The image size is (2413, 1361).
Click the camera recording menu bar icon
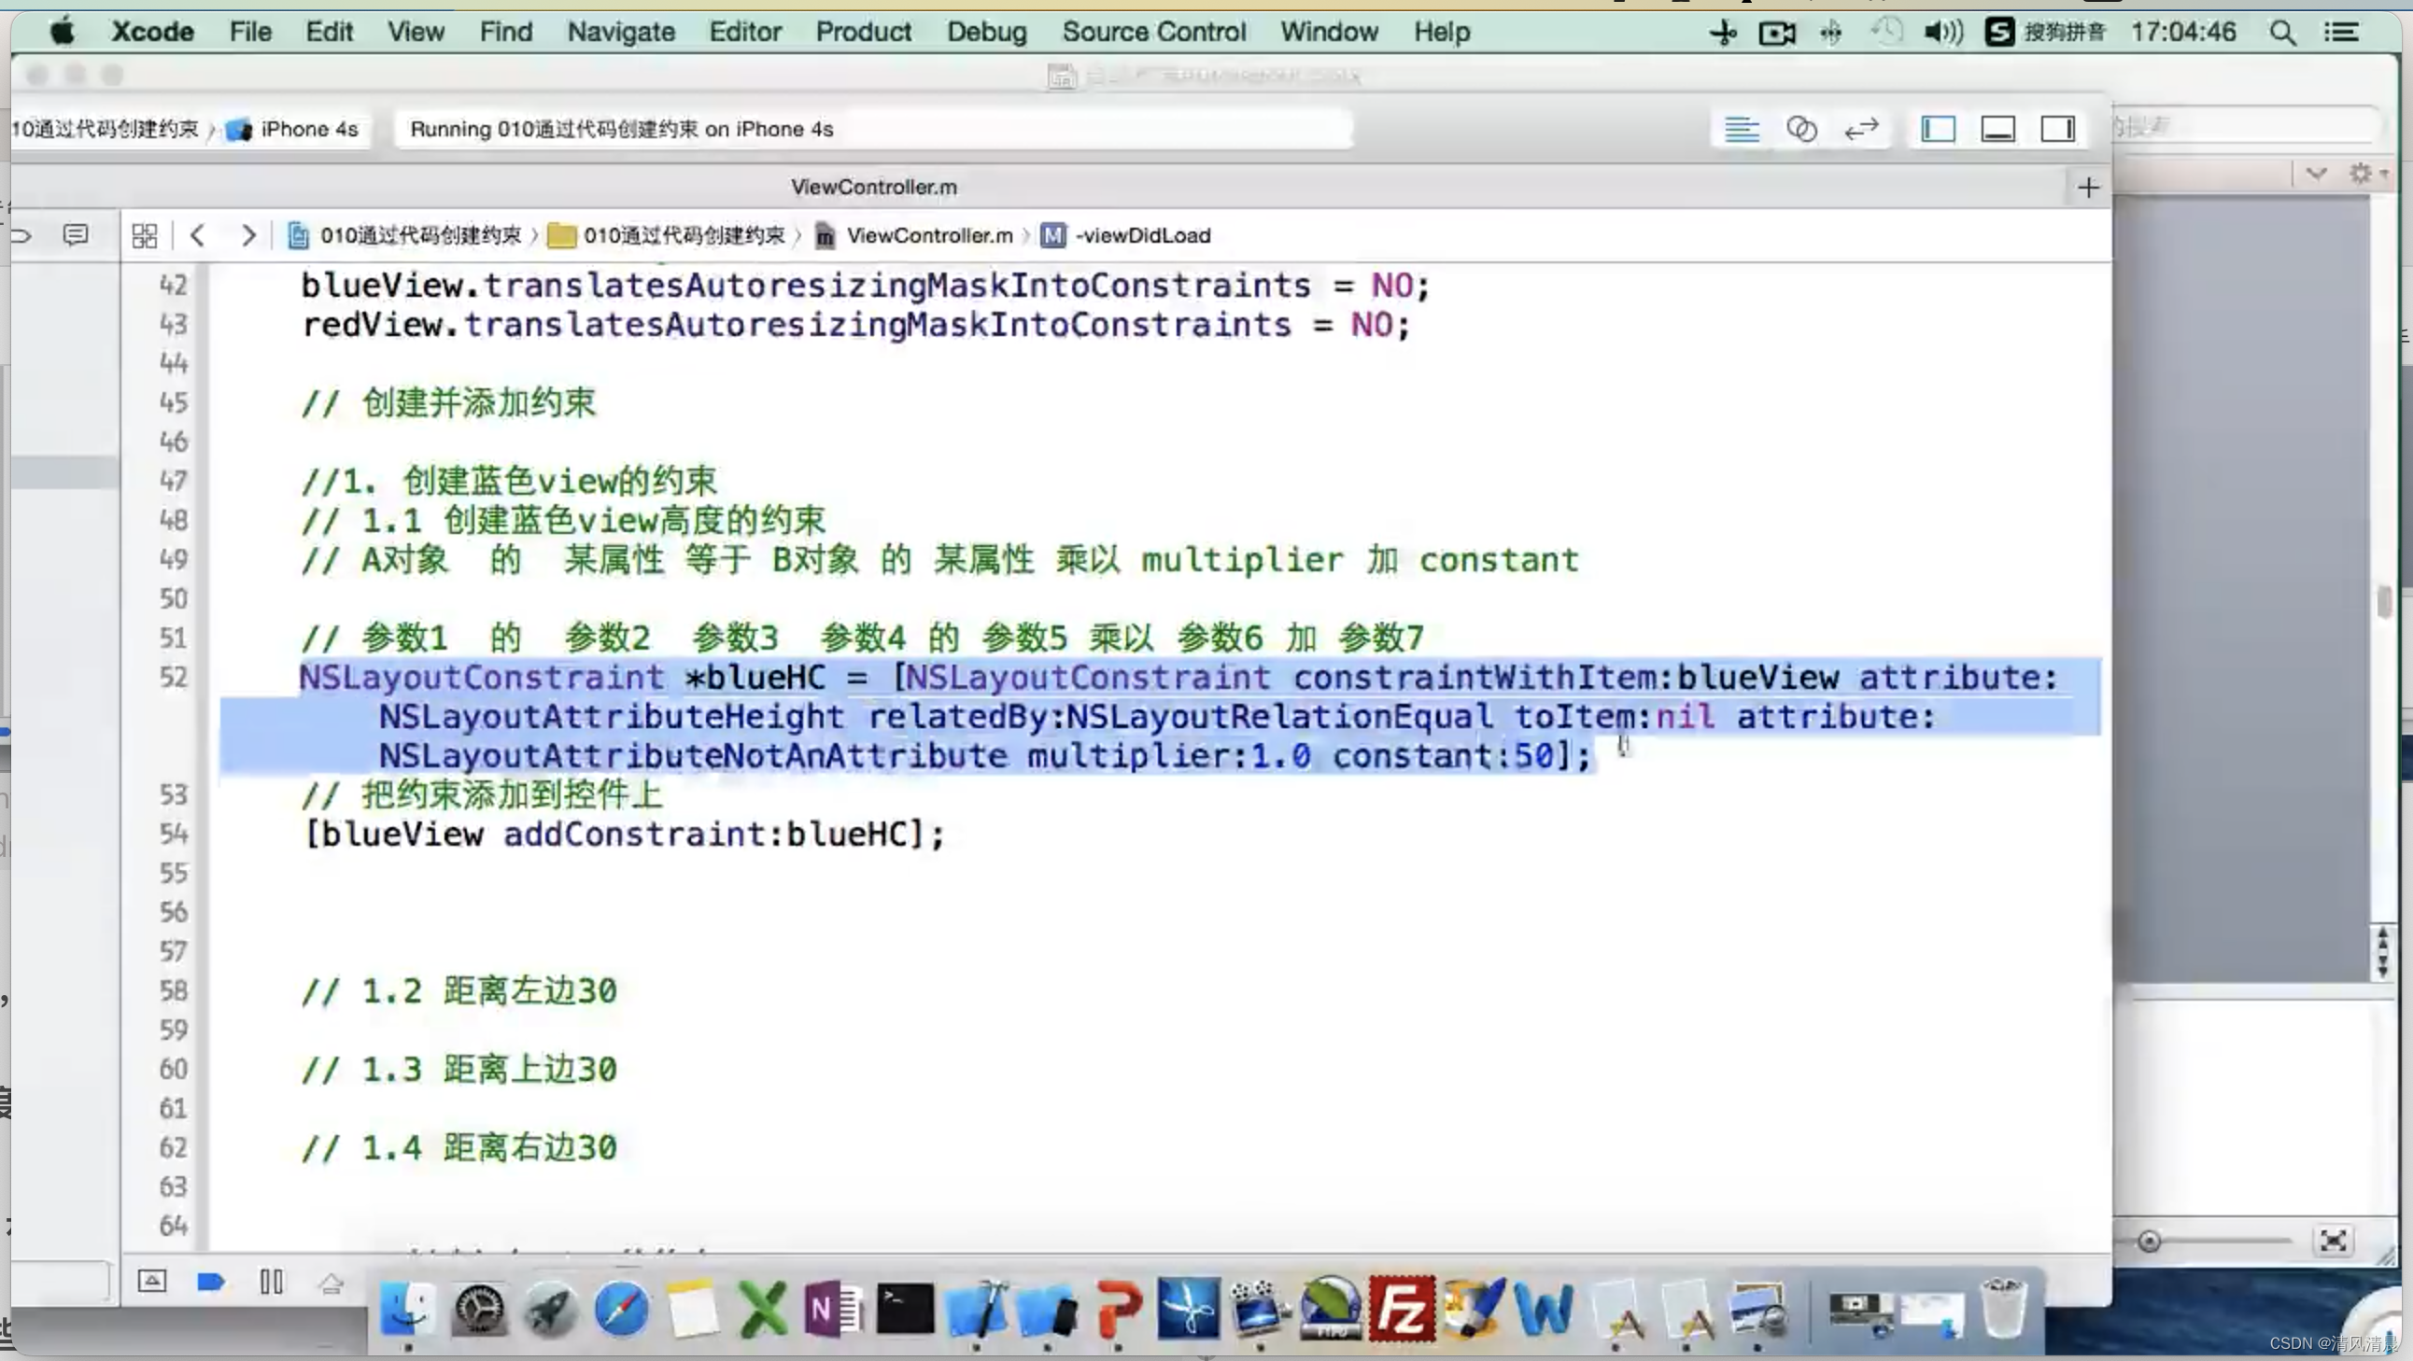[1777, 33]
